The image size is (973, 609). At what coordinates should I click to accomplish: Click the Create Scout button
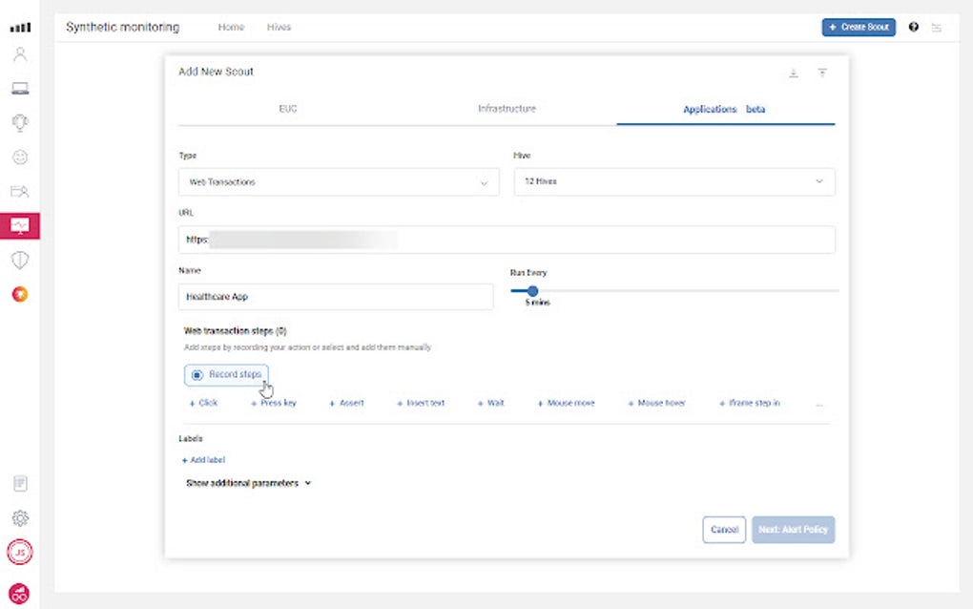(x=858, y=27)
